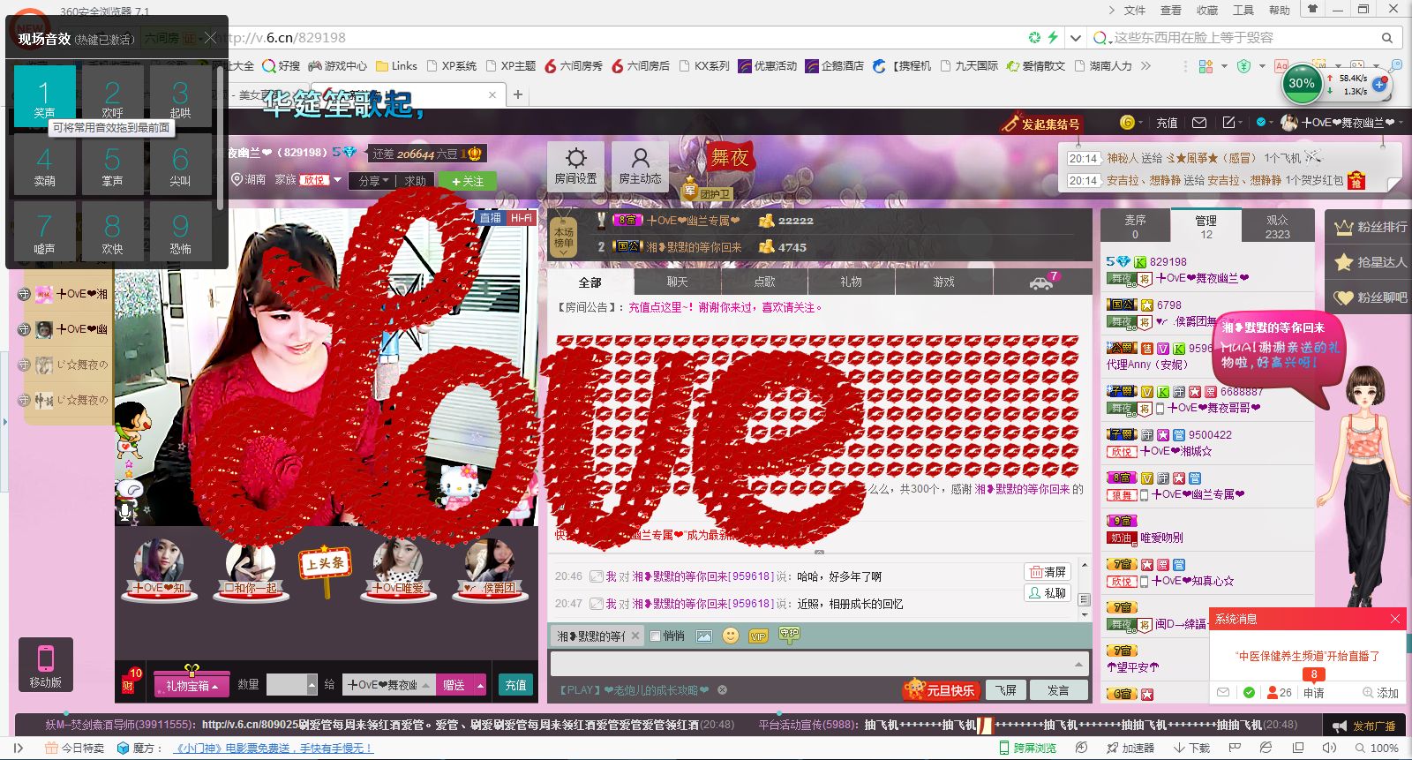Screen dimensions: 1412x760
Task: Open the car parking icon tab
Action: (x=1043, y=282)
